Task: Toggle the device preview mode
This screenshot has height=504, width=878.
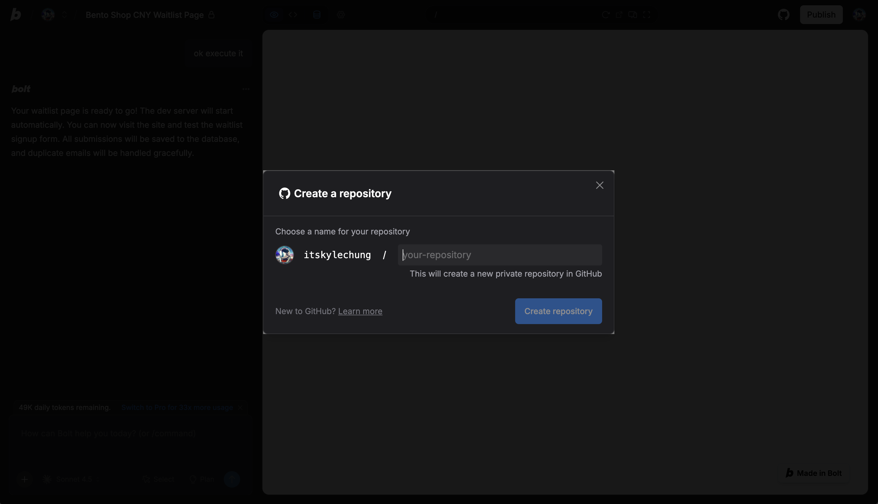Action: pos(632,15)
